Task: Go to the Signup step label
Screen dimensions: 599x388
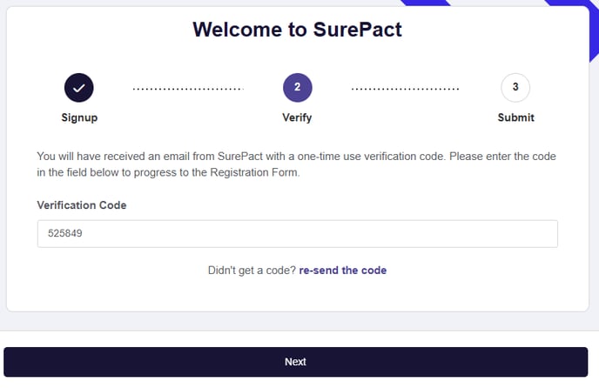Action: tap(79, 117)
